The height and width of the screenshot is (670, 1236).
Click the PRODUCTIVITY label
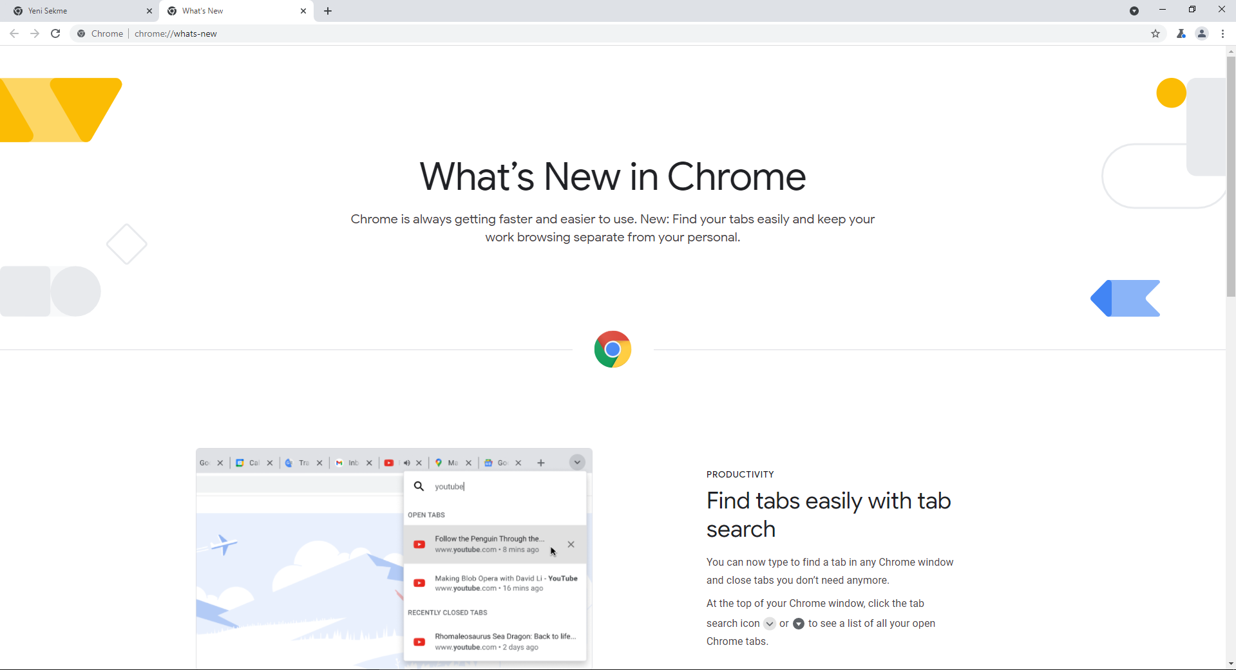pyautogui.click(x=740, y=474)
